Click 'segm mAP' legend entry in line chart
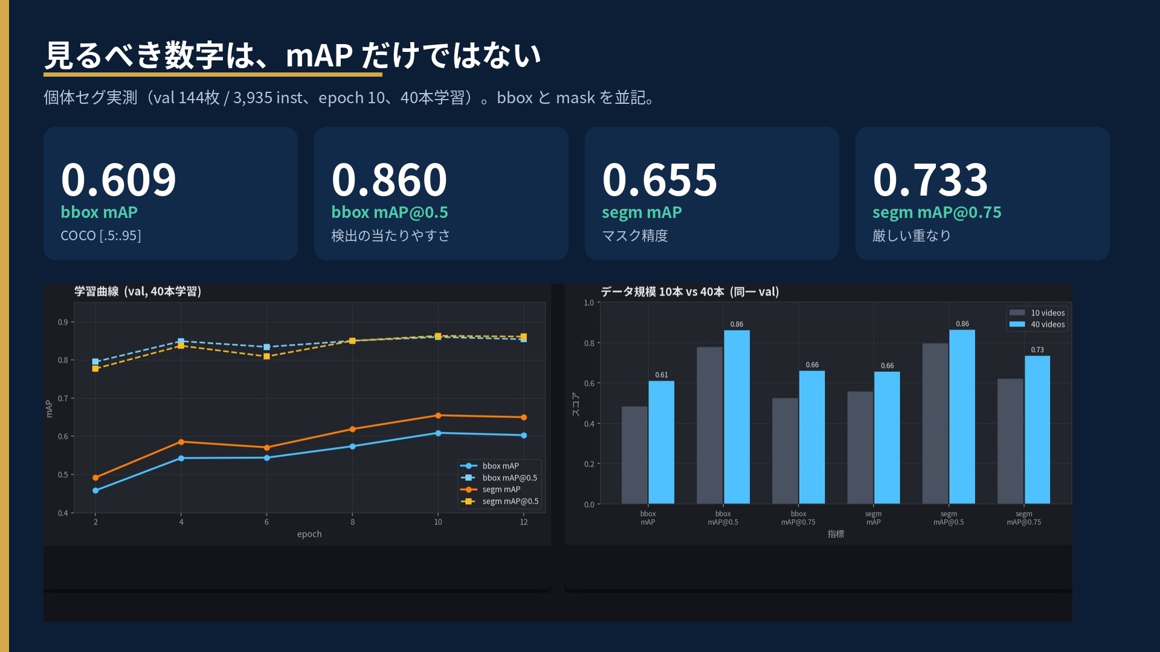This screenshot has height=652, width=1160. point(490,490)
